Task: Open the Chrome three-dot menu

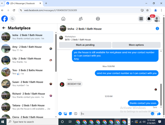Action: [x=161, y=10]
